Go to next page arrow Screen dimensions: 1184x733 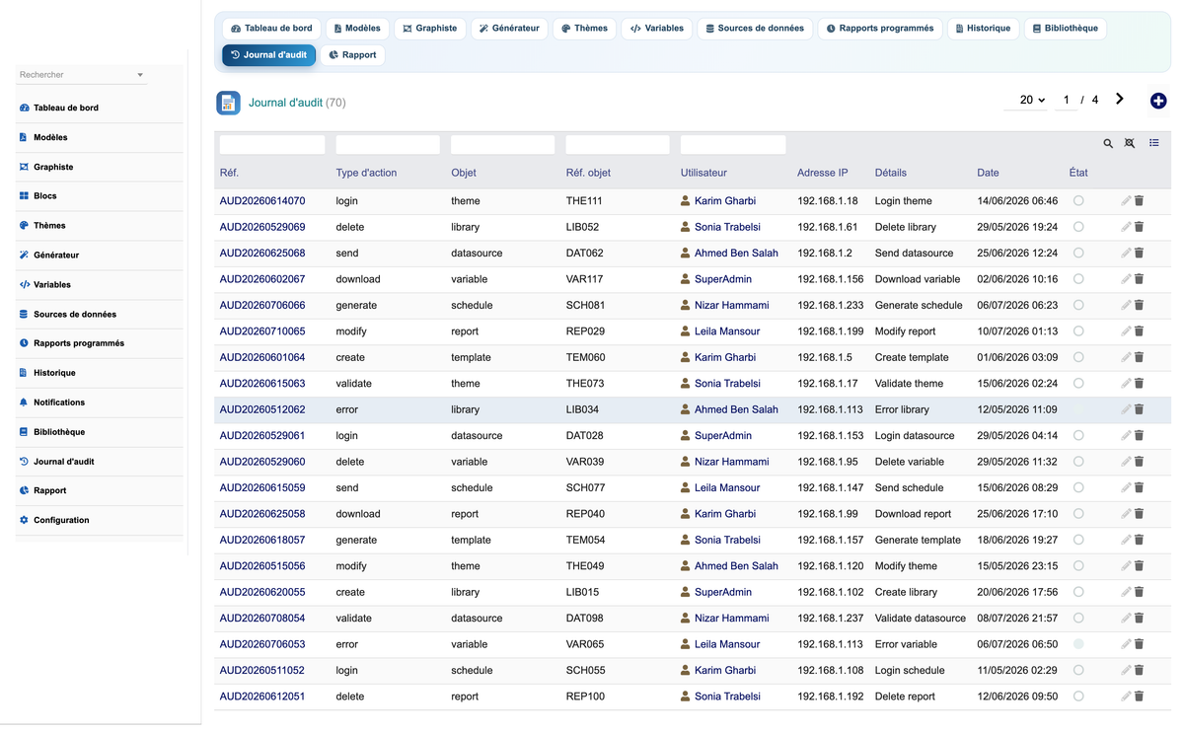coord(1120,99)
